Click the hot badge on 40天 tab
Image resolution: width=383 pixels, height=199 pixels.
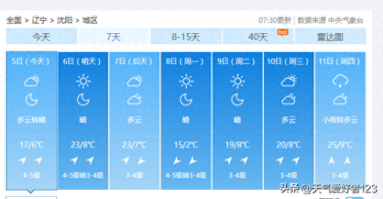[x=283, y=32]
